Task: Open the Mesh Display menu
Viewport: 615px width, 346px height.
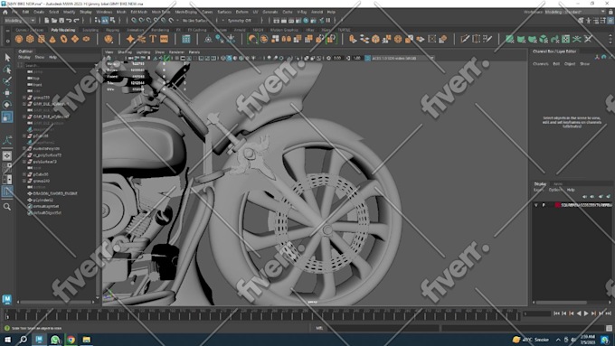Action: [185, 12]
